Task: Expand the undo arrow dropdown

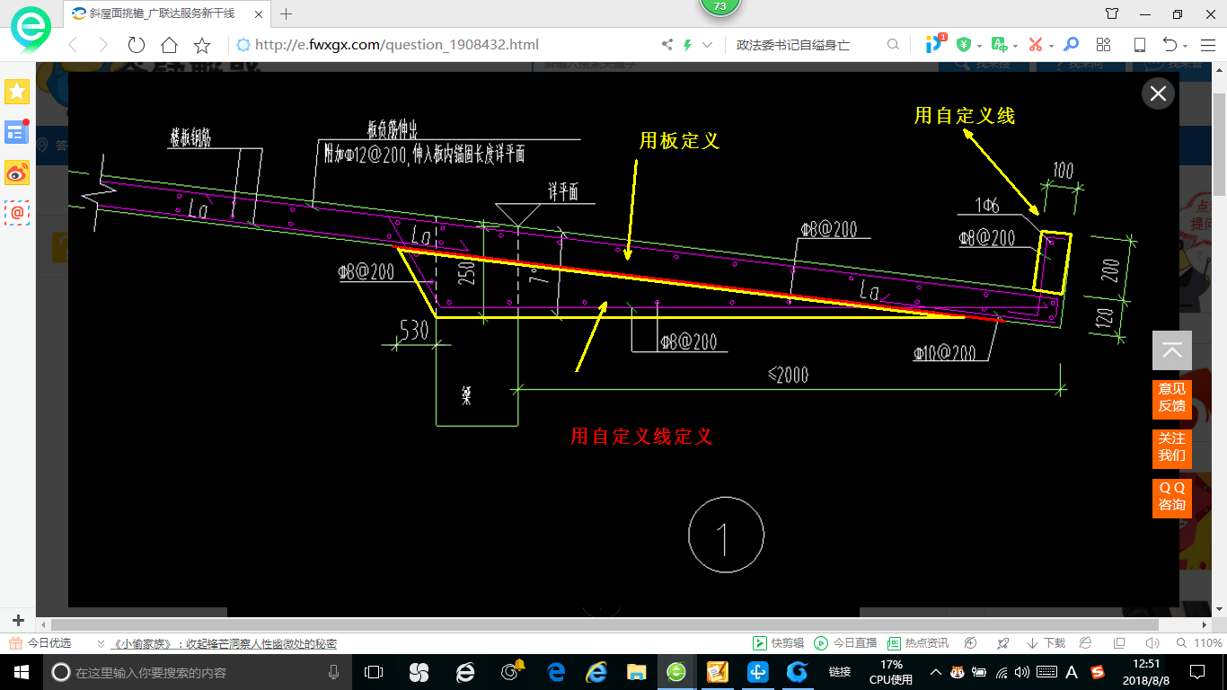Action: [1186, 46]
